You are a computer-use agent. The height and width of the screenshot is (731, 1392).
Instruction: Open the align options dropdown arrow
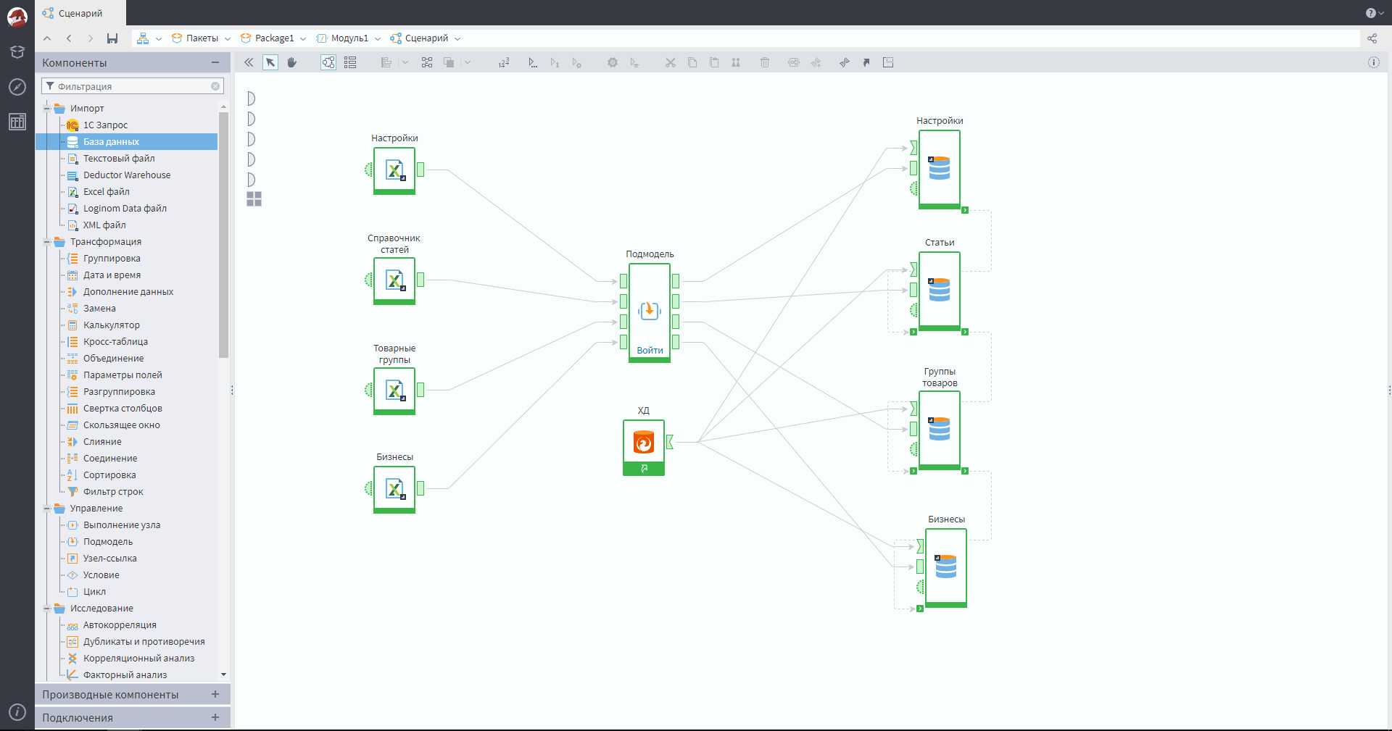click(405, 62)
